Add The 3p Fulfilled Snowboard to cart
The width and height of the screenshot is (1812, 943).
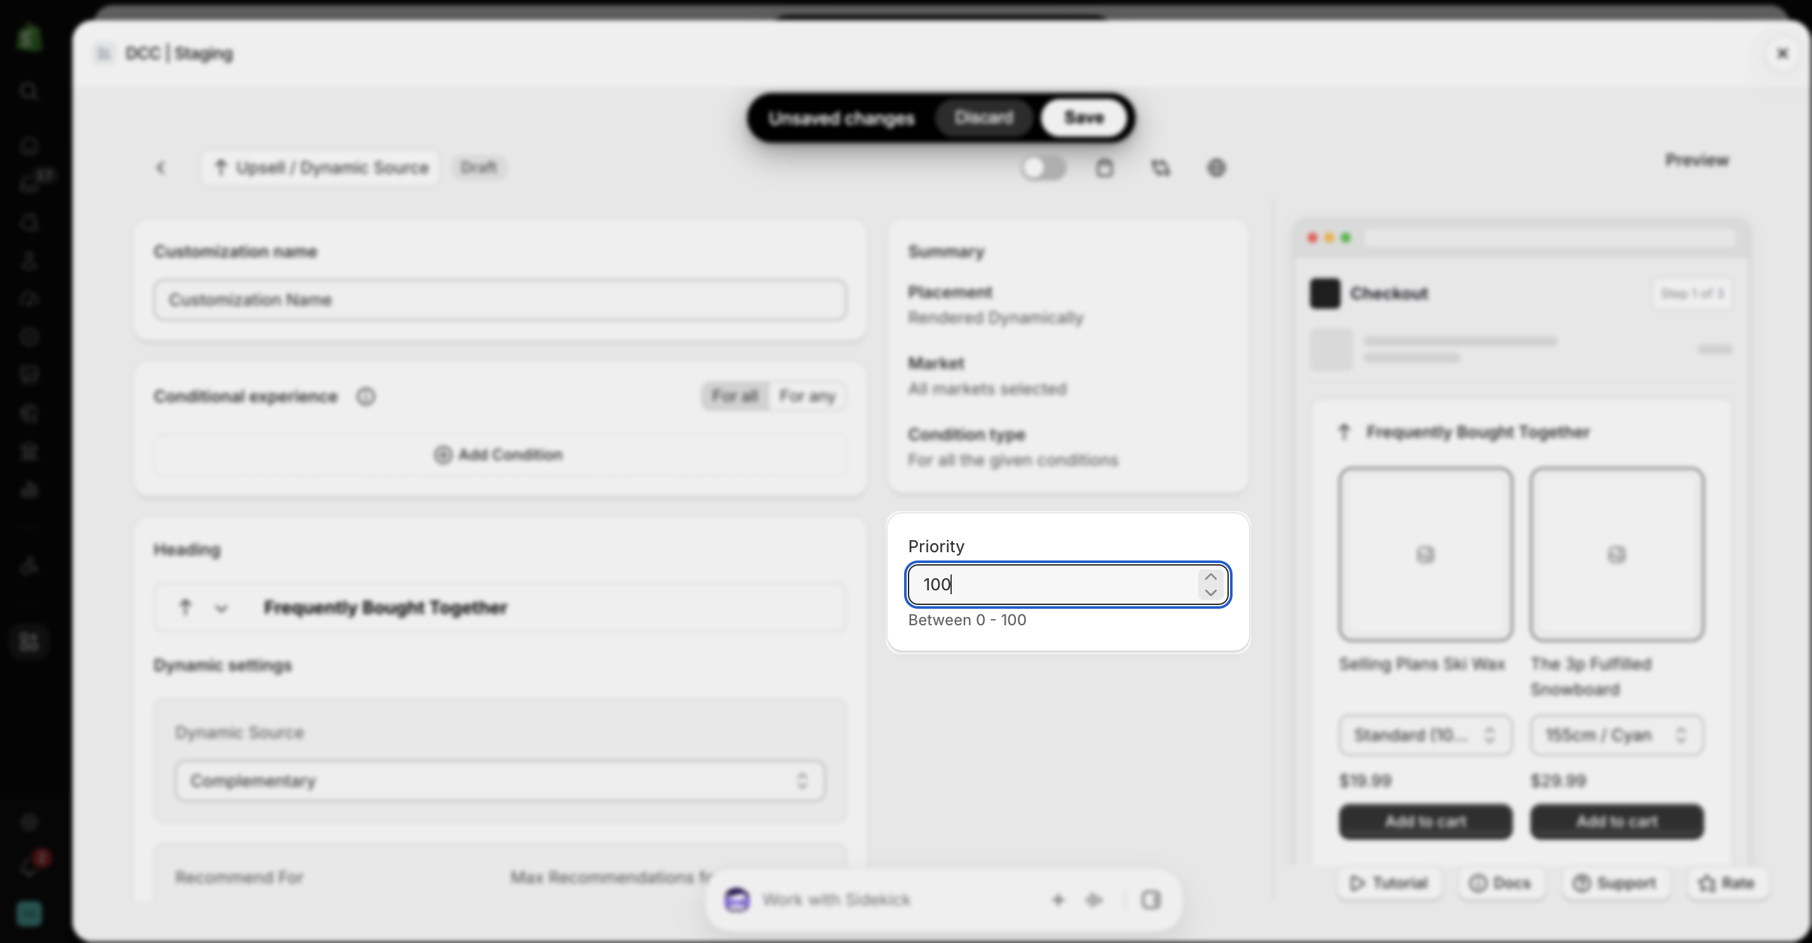click(x=1616, y=822)
